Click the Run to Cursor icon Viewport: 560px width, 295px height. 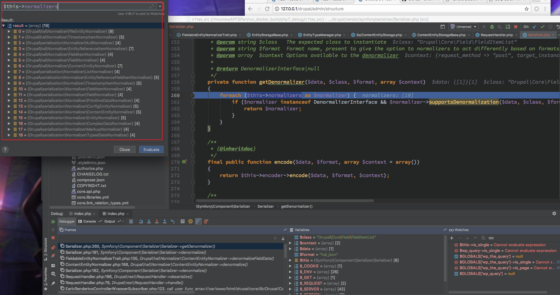click(x=173, y=221)
